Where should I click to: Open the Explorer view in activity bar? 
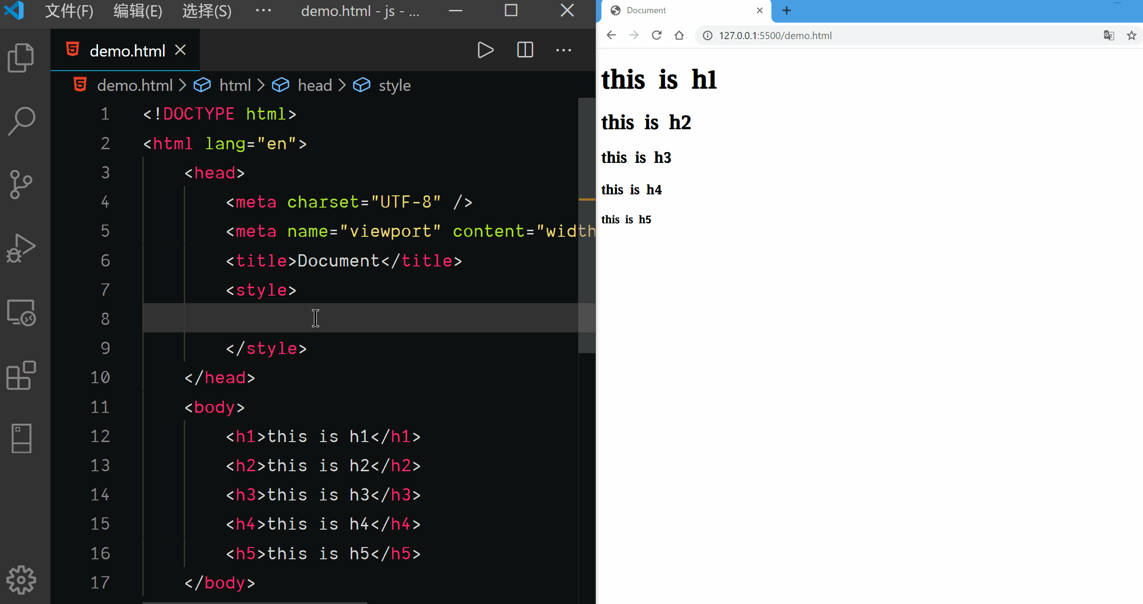click(21, 58)
